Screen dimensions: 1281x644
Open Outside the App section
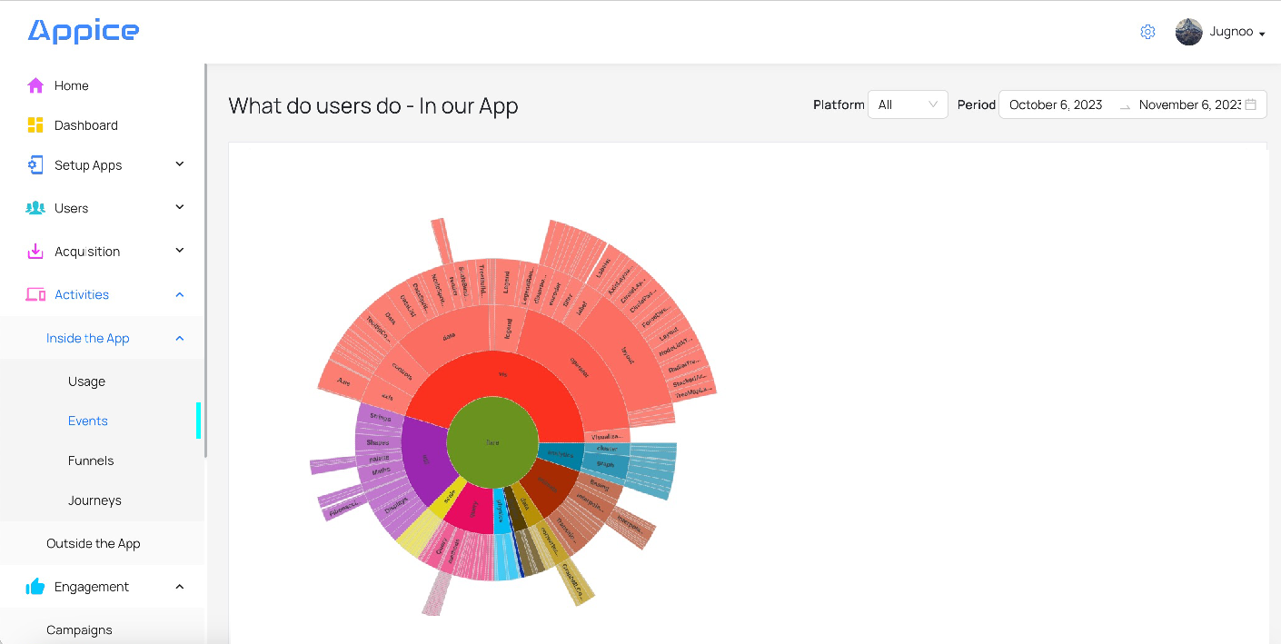[94, 543]
